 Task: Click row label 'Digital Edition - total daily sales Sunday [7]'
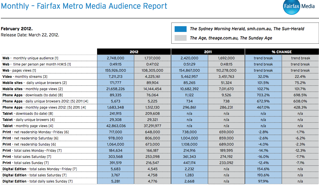pyautogui.click(x=37, y=181)
